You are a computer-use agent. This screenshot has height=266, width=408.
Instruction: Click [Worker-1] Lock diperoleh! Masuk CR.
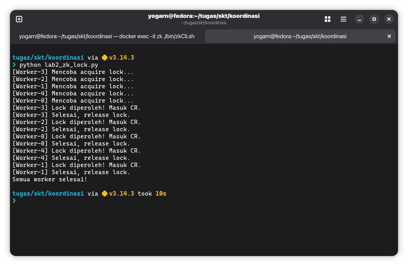tap(76, 165)
